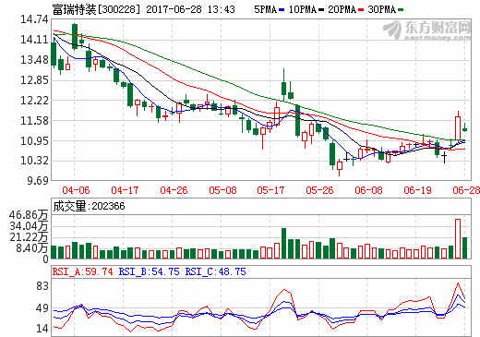Click the 8.40万 volume axis label
480x337 pixels.
[x=32, y=248]
